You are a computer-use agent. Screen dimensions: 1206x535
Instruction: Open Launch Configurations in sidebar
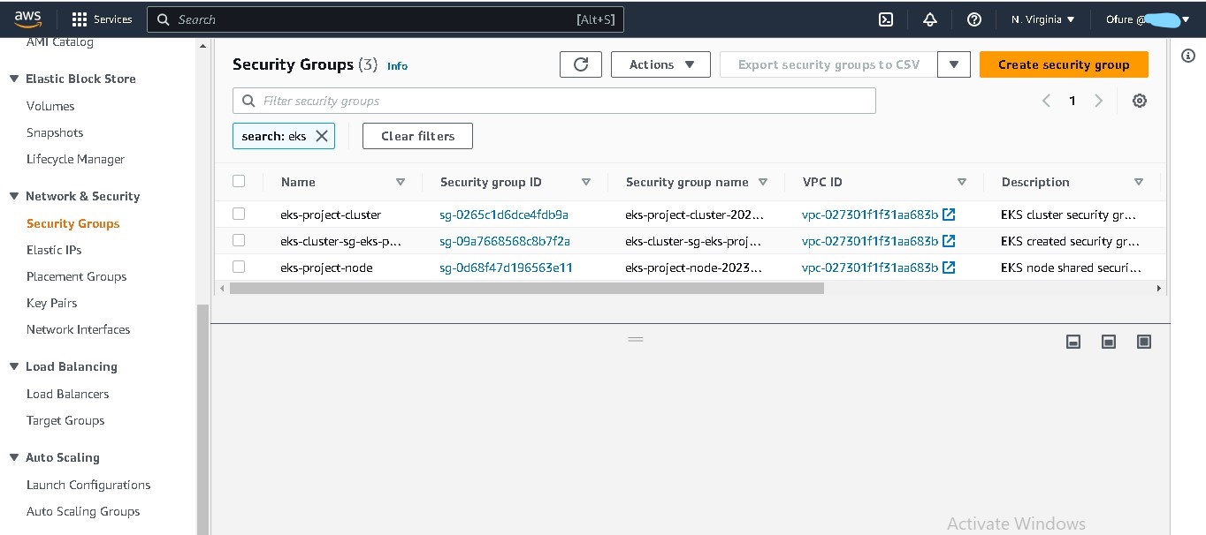pos(88,485)
